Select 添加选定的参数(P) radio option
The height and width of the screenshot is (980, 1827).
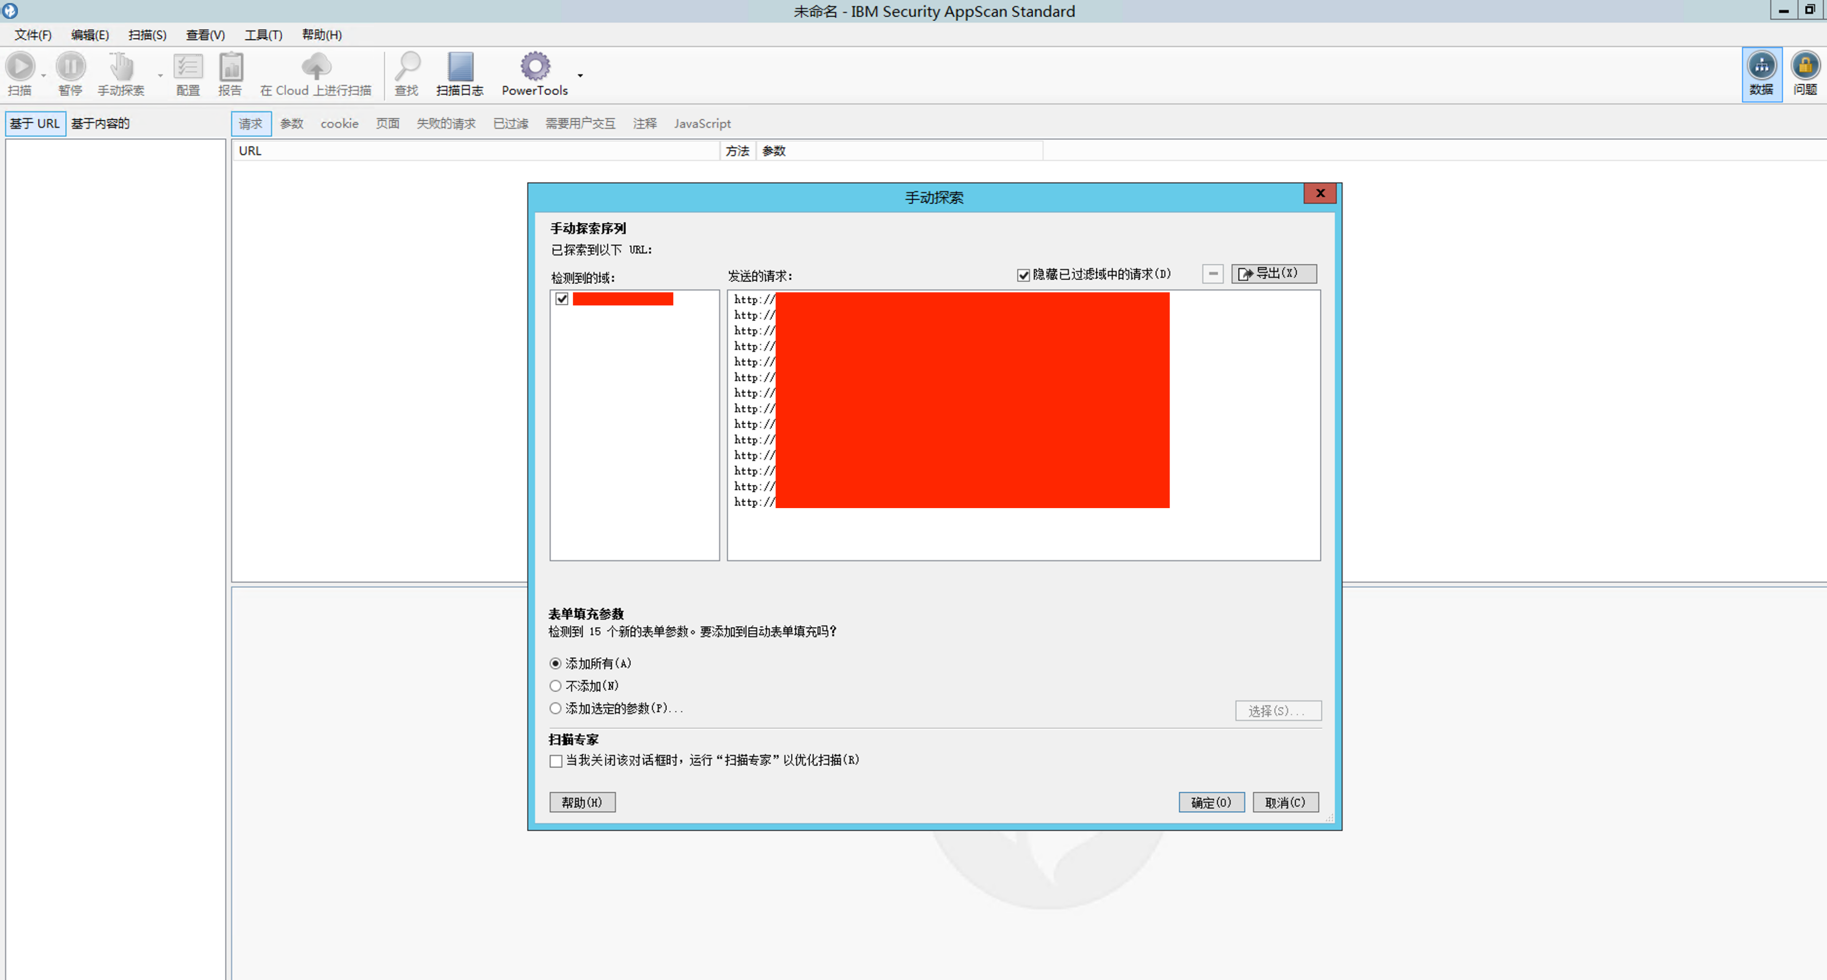point(555,708)
